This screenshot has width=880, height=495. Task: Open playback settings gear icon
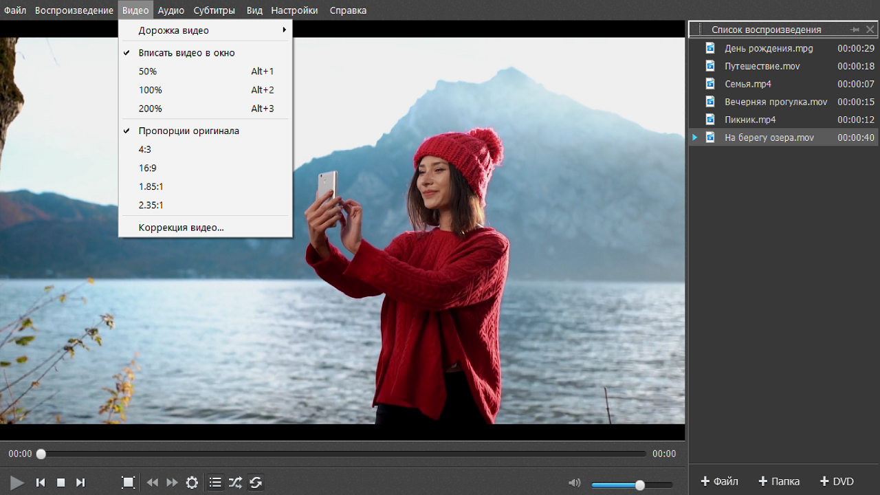[x=192, y=483]
